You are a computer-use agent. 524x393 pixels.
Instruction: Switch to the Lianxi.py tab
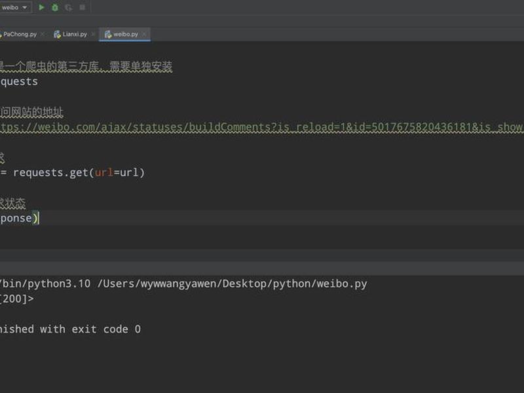pos(75,34)
